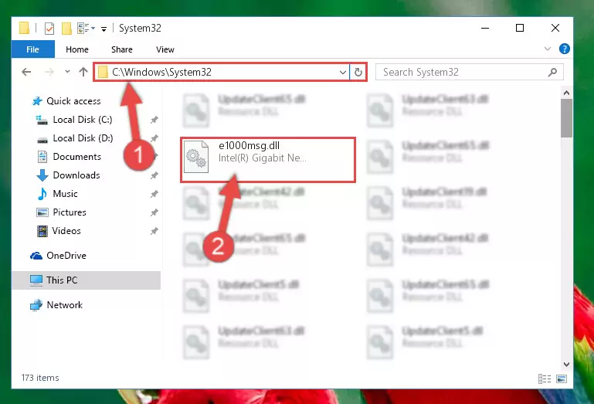This screenshot has height=404, width=594.
Task: Open Local Disk (C:) in sidebar
Action: click(x=82, y=120)
